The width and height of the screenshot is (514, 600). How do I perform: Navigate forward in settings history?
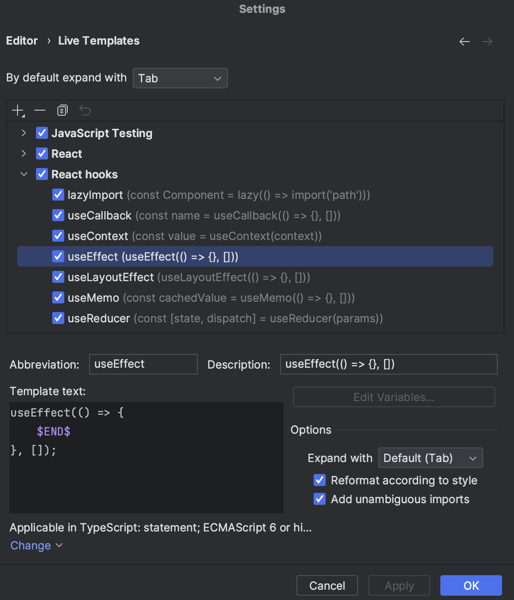487,42
